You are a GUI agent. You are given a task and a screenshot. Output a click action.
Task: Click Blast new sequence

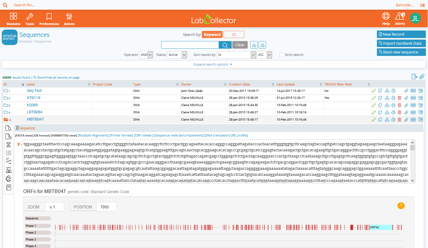401,52
